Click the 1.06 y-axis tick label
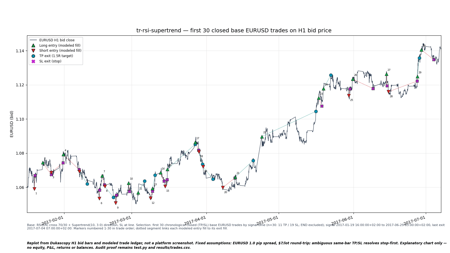Viewport: 450px width, 253px height. (20, 188)
